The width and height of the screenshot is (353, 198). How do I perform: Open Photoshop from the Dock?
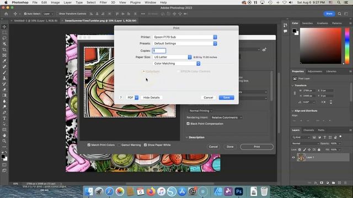point(239,191)
